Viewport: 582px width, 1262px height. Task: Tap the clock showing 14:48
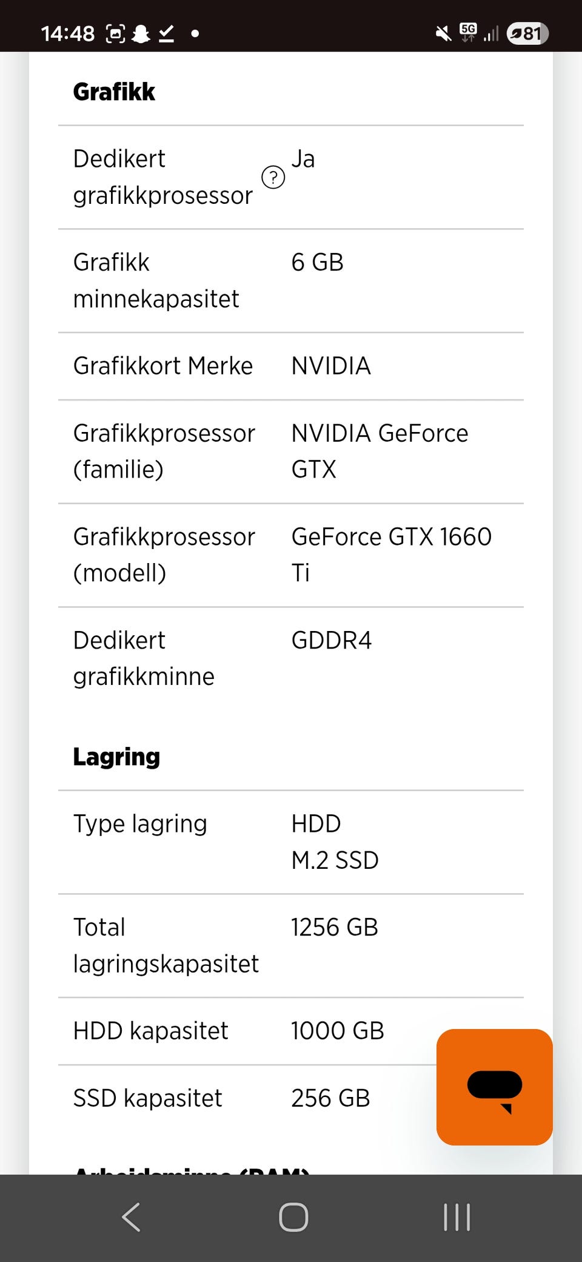[x=67, y=33]
